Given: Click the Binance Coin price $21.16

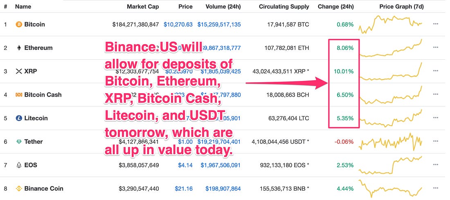Looking at the screenshot, I should tap(184, 189).
